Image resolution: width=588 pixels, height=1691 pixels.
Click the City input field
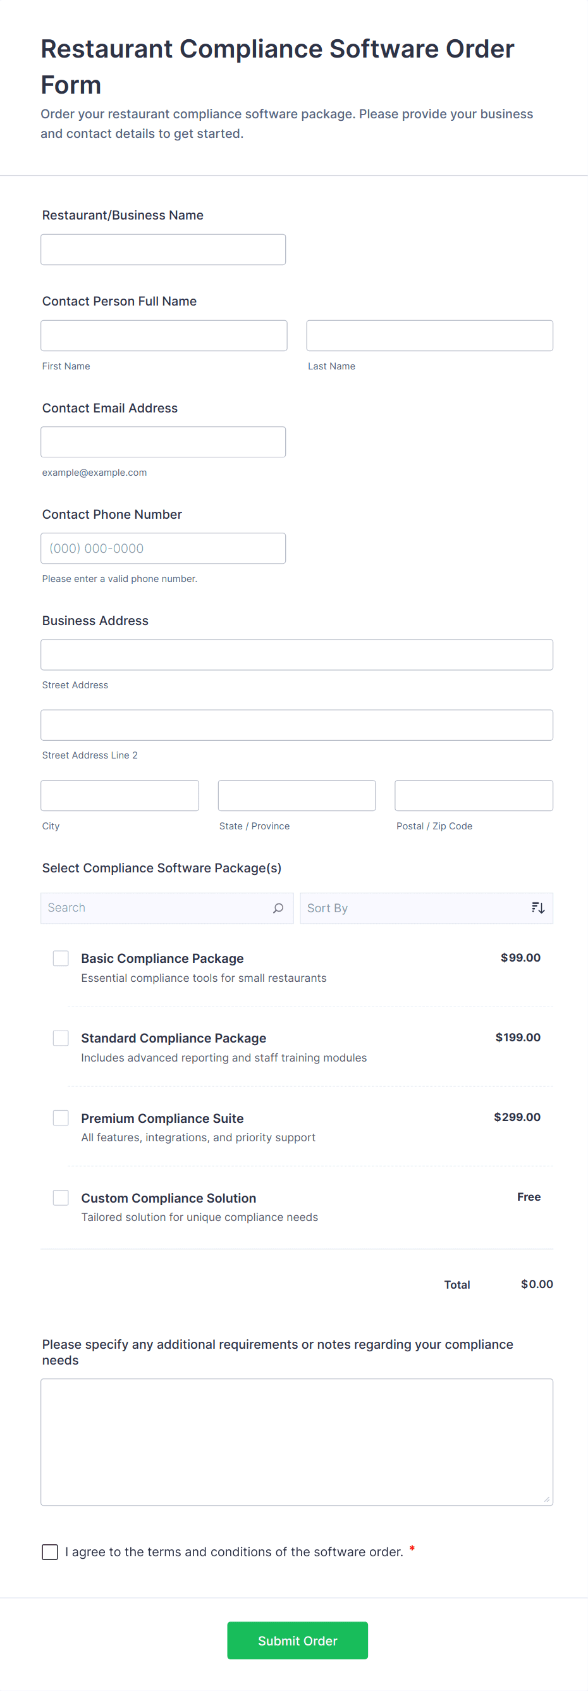(x=119, y=796)
